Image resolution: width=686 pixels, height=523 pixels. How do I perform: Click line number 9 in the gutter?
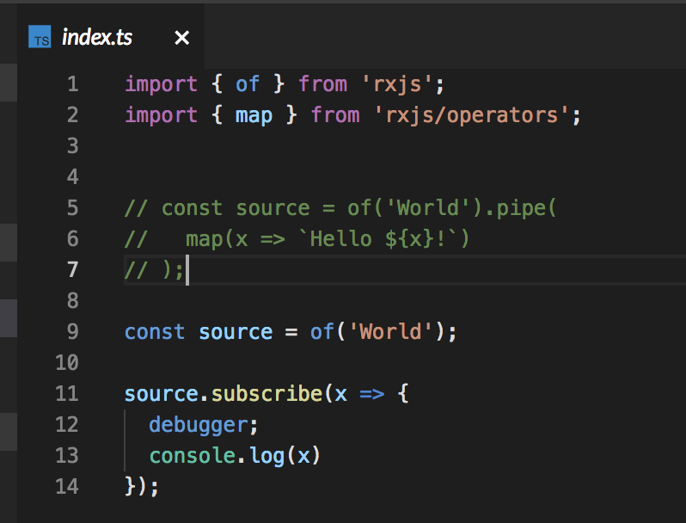pos(73,332)
